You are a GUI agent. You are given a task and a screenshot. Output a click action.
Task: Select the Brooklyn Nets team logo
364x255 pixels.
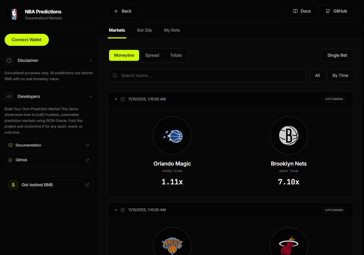pos(289,135)
